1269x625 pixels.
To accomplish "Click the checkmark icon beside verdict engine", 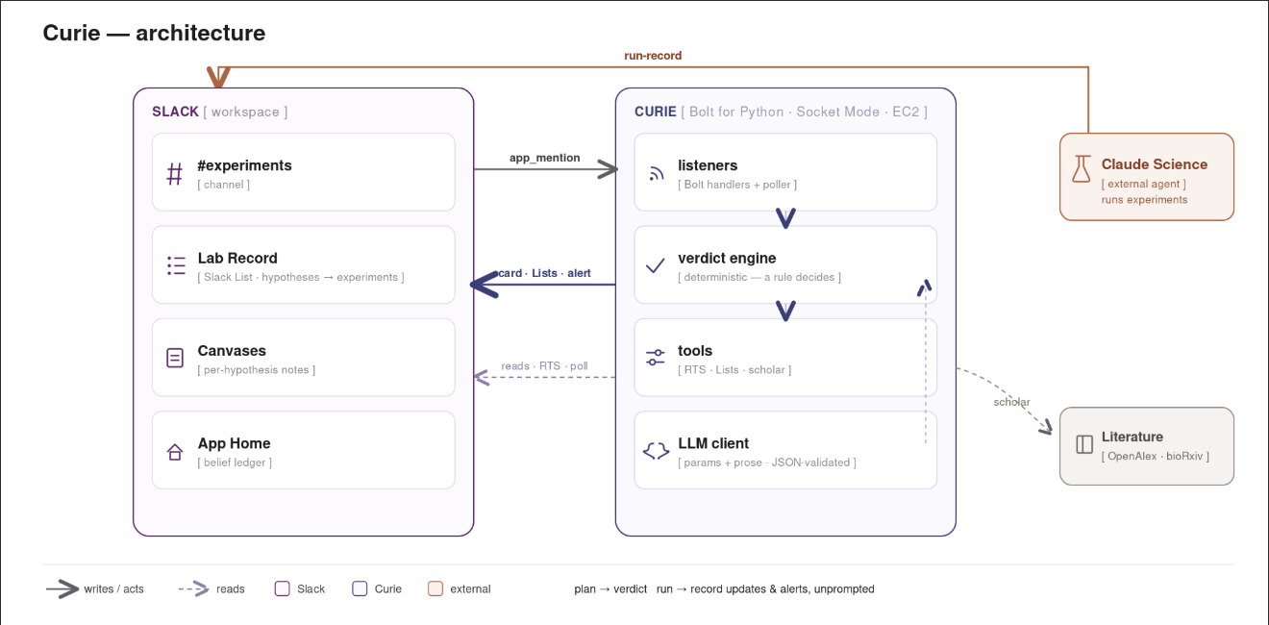I will (656, 266).
